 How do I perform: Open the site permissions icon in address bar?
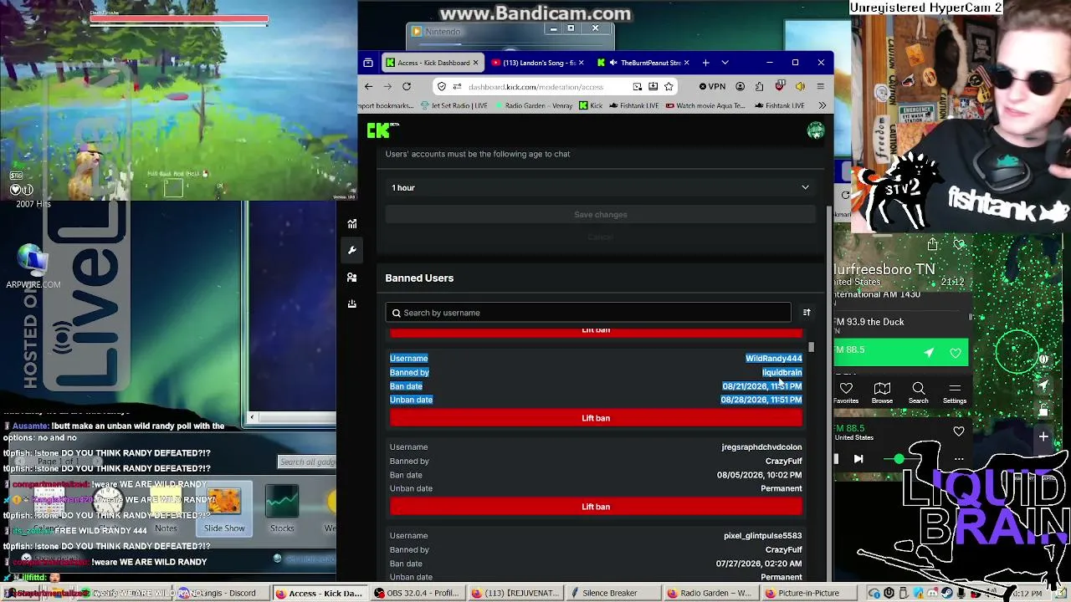point(457,87)
